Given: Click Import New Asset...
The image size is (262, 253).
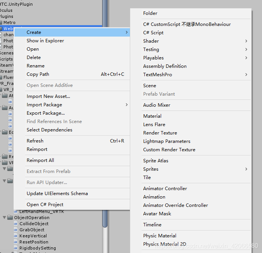Looking at the screenshot, I should point(72,96).
